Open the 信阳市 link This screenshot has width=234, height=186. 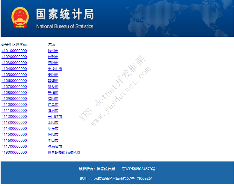click(x=53, y=135)
